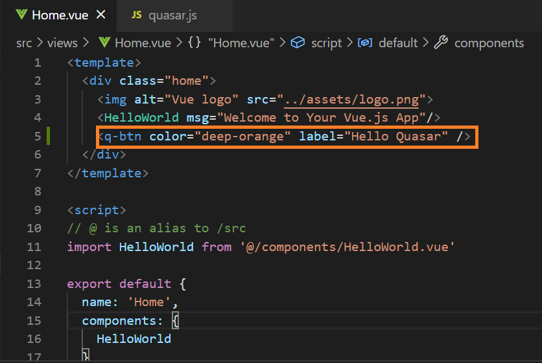
Task: Click the curly braces breadcrumb icon
Action: click(x=194, y=43)
